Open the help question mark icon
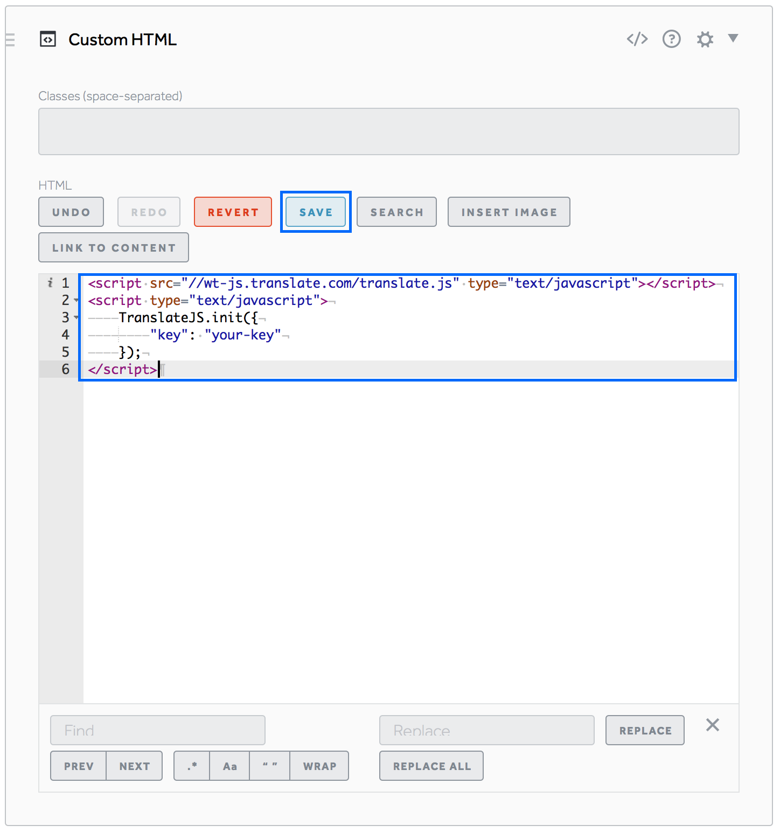780x832 pixels. [671, 39]
